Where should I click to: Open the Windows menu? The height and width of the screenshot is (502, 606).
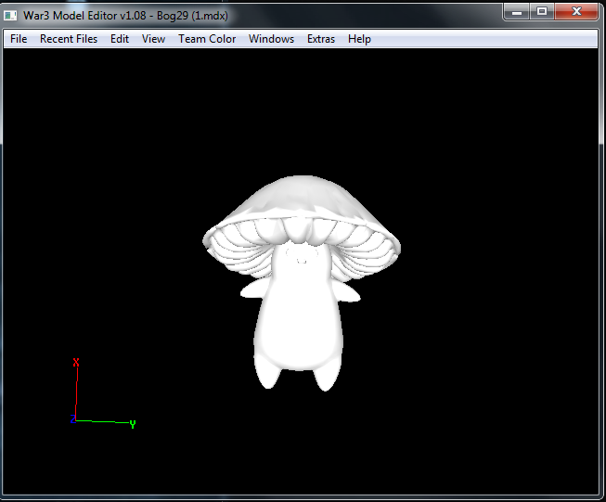(x=271, y=39)
